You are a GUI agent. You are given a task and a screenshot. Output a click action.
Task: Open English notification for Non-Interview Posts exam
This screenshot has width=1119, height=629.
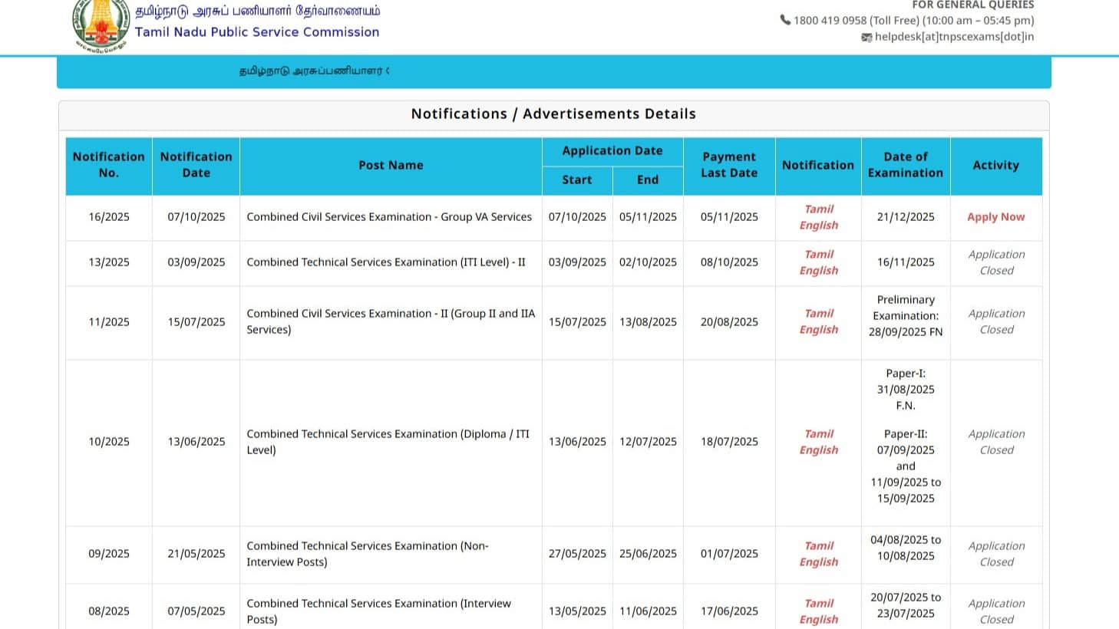tap(818, 562)
